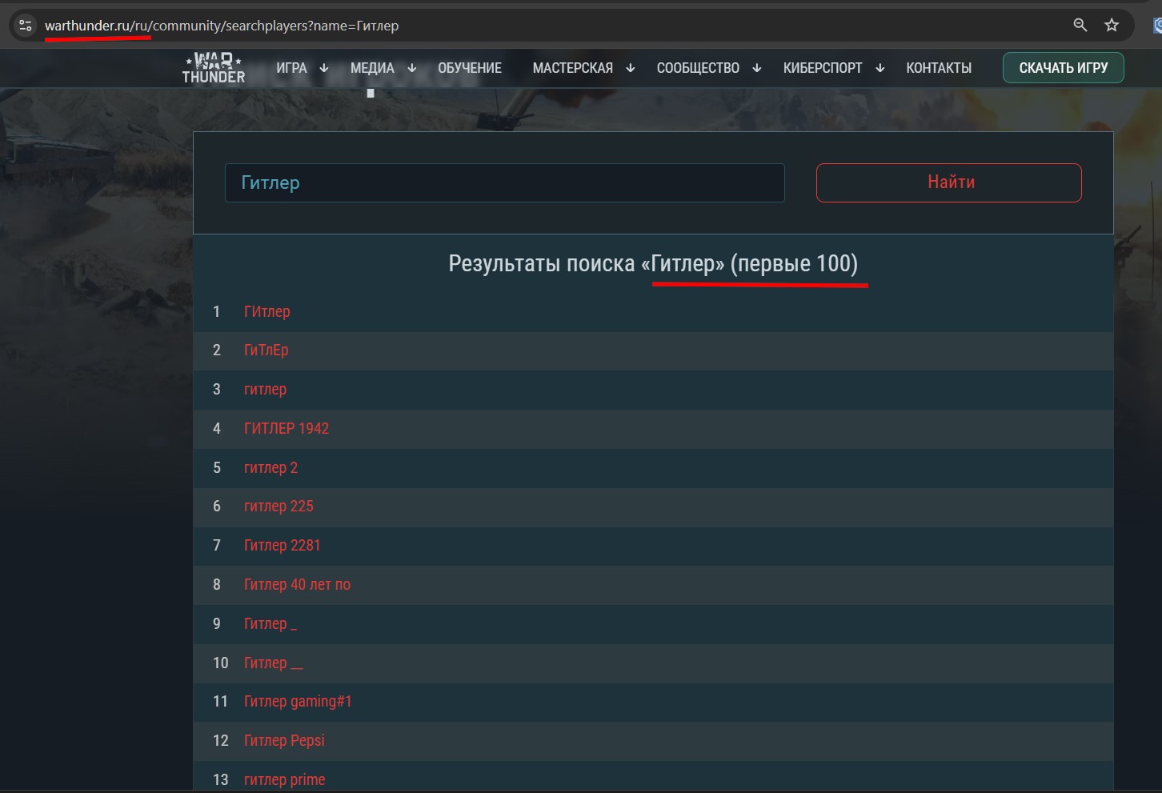Click the browser address bar URL

tap(222, 26)
